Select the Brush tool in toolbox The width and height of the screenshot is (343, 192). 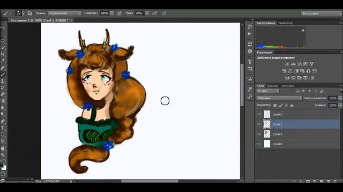(x=3, y=75)
